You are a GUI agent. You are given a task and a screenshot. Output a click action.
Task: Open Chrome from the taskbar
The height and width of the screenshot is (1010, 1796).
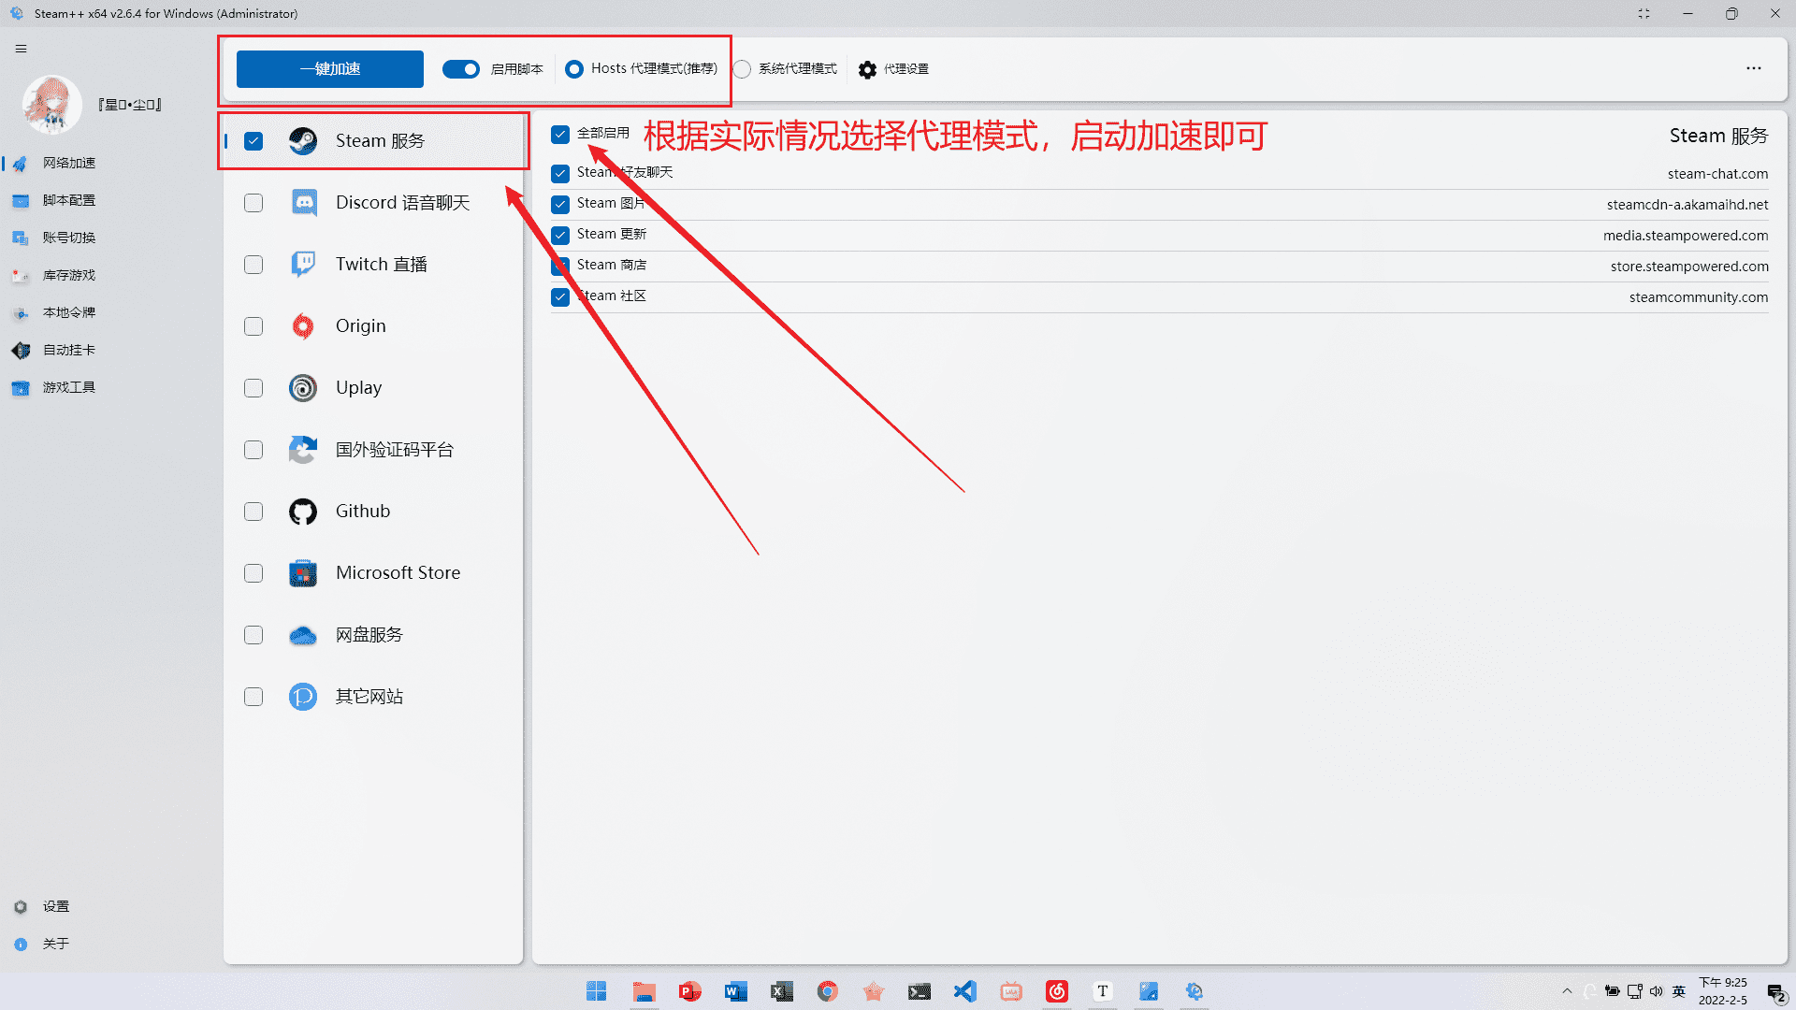(x=828, y=991)
